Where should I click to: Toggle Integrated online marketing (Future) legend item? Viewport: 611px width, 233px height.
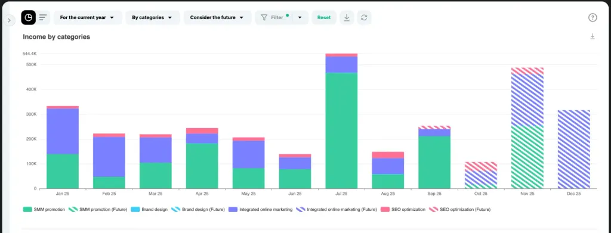tap(337, 209)
